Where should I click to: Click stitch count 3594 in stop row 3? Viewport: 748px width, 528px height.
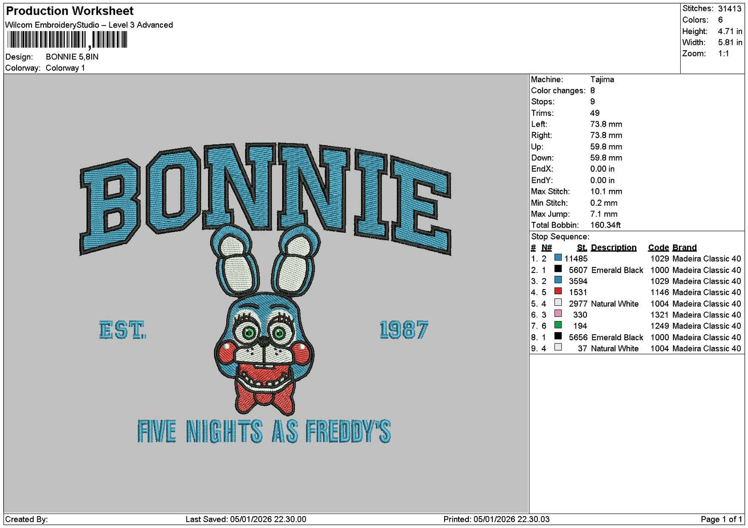pyautogui.click(x=578, y=281)
